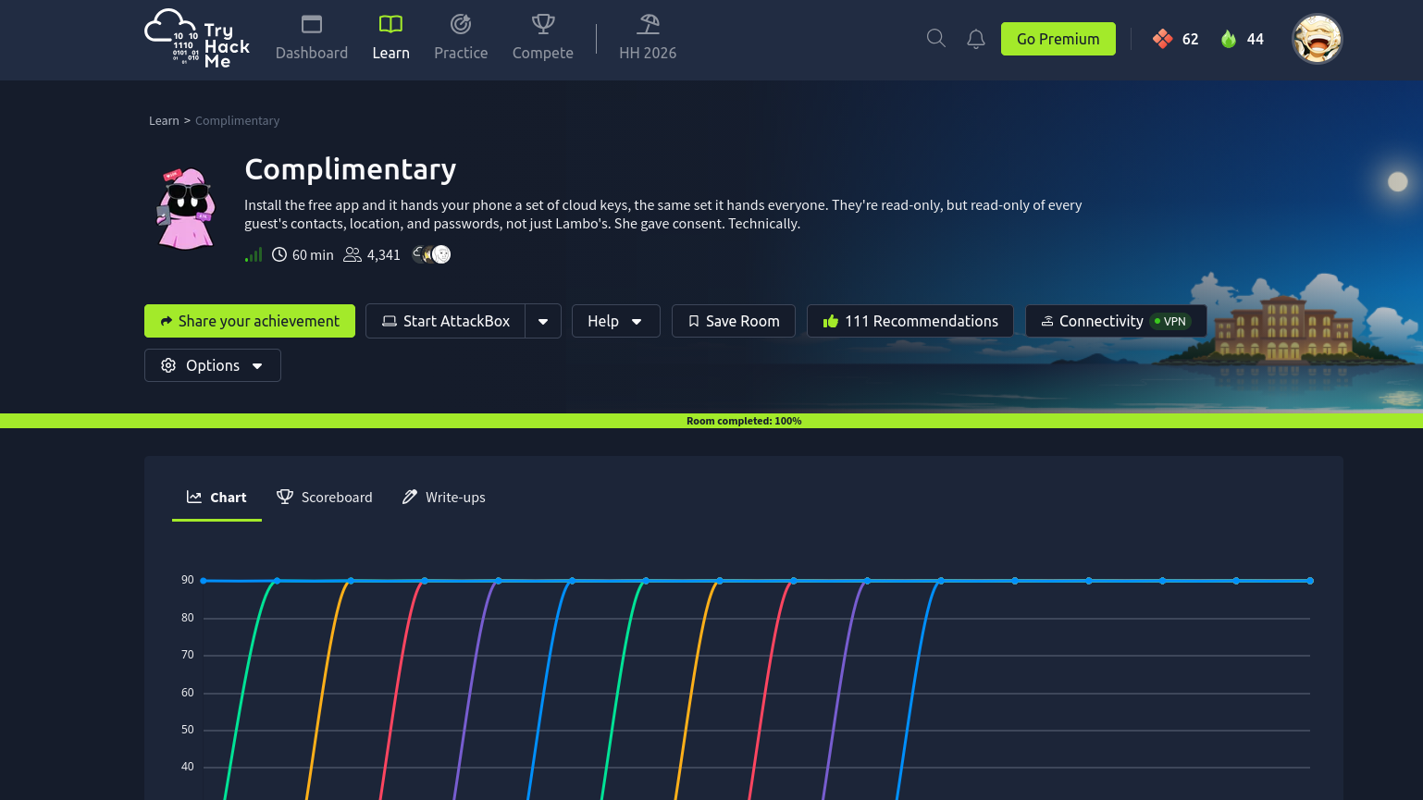Viewport: 1423px width, 800px height.
Task: Click the first blue data point at 90
Action: point(204,581)
